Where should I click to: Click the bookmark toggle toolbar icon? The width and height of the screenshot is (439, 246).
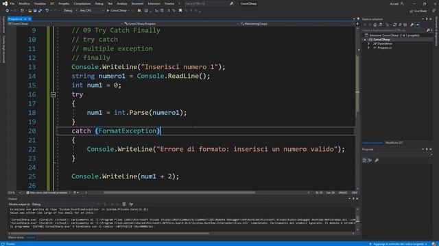tap(180, 11)
